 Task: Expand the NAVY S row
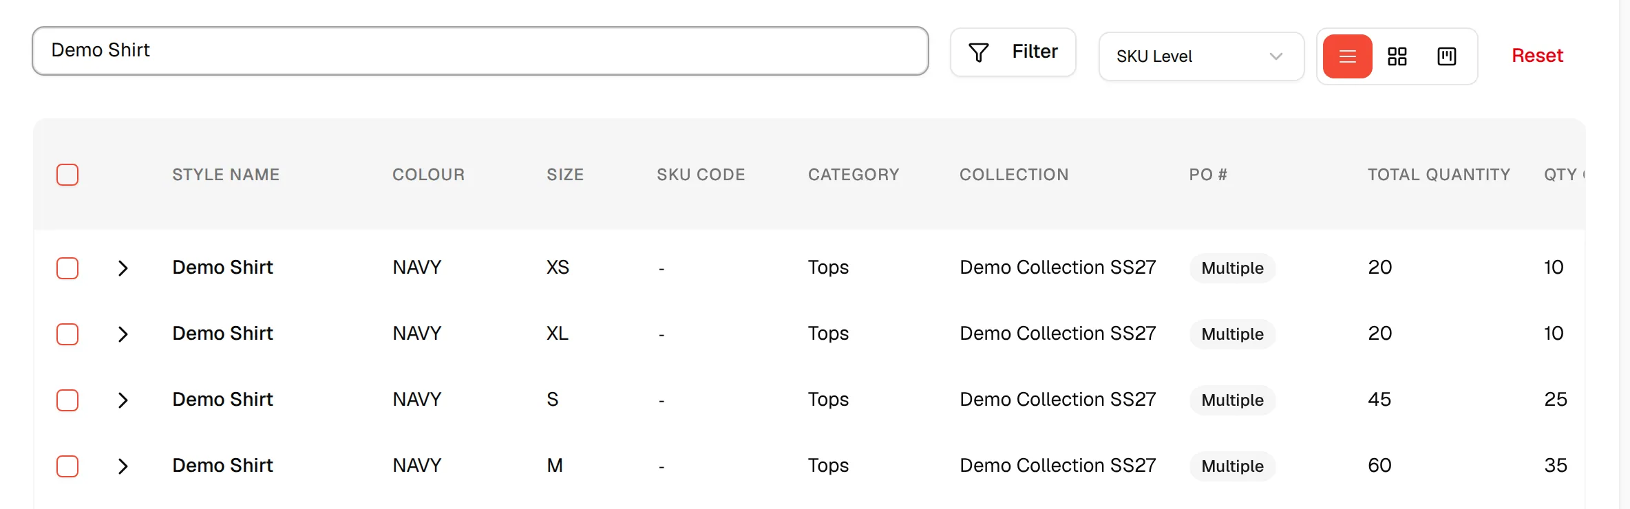[x=123, y=400]
